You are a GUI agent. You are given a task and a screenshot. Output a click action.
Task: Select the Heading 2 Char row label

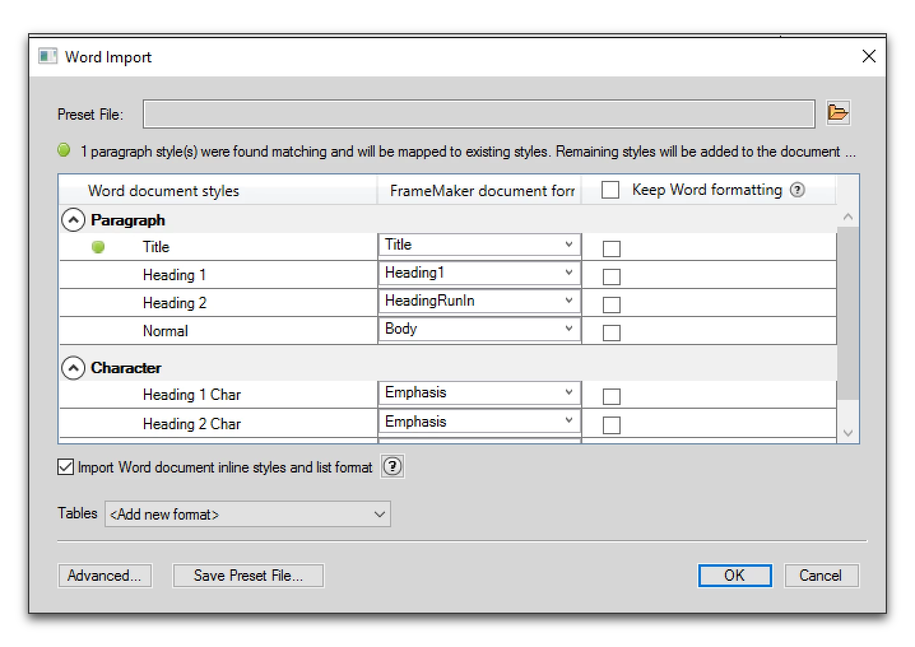click(192, 424)
